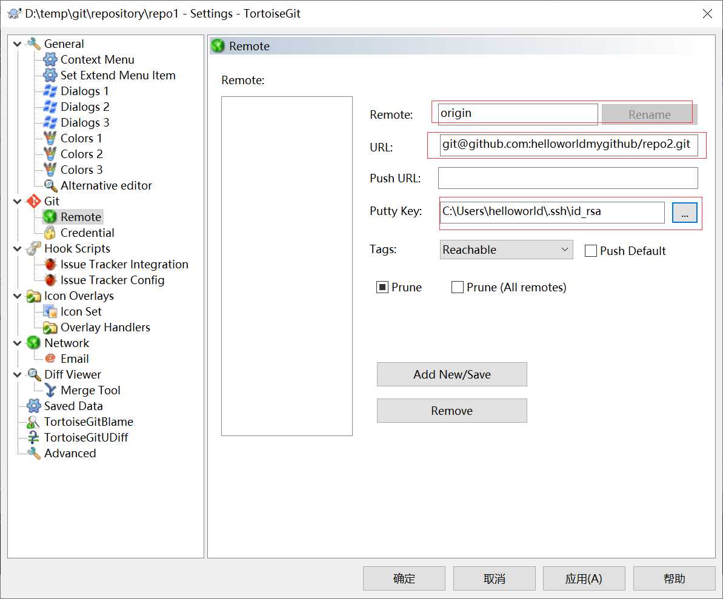Collapse the Git tree node
The width and height of the screenshot is (723, 599).
click(x=18, y=202)
